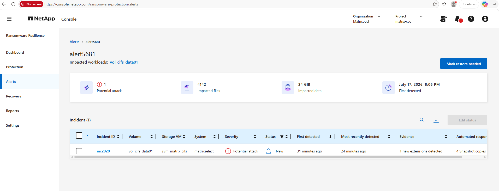The width and height of the screenshot is (499, 191).
Task: Click the 'svm_matrix_cifs' cell
Action: [175, 151]
